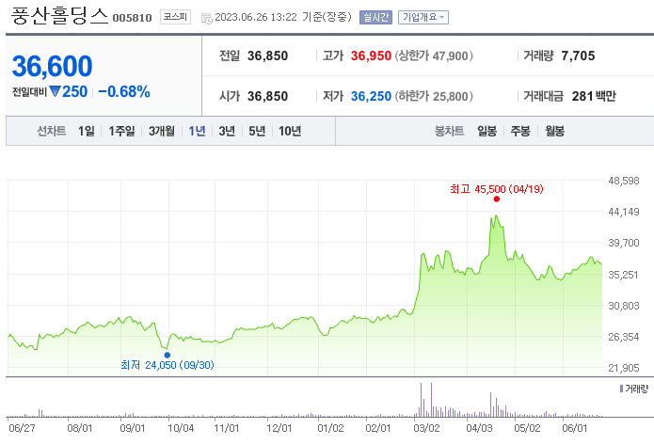Click the 실시간 real-time badge
This screenshot has height=445, width=654.
[375, 18]
